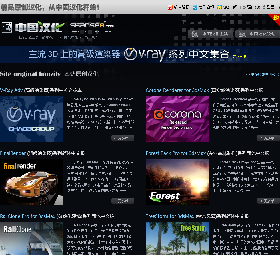The image size is (280, 255).
Task: Click the Tree Storm palm thumbnail
Action: (177, 239)
